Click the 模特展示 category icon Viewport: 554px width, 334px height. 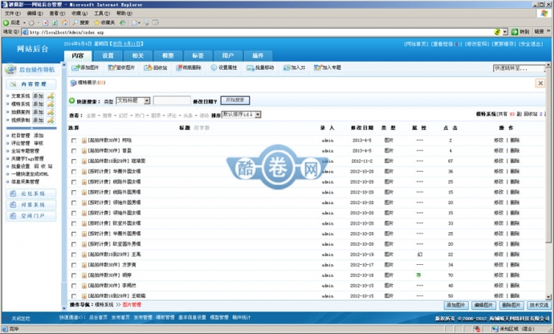tap(74, 83)
